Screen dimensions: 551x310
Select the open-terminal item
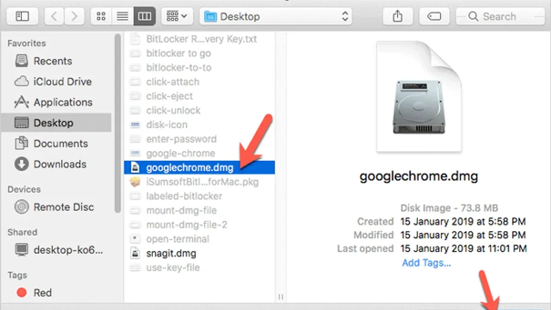pos(199,239)
